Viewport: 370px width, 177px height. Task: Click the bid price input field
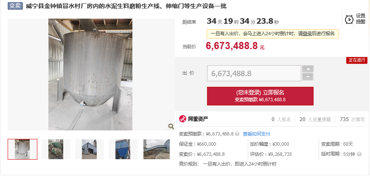click(x=254, y=73)
